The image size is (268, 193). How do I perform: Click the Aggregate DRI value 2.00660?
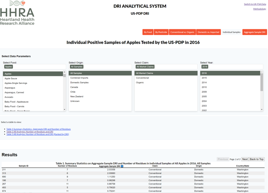click(x=111, y=173)
